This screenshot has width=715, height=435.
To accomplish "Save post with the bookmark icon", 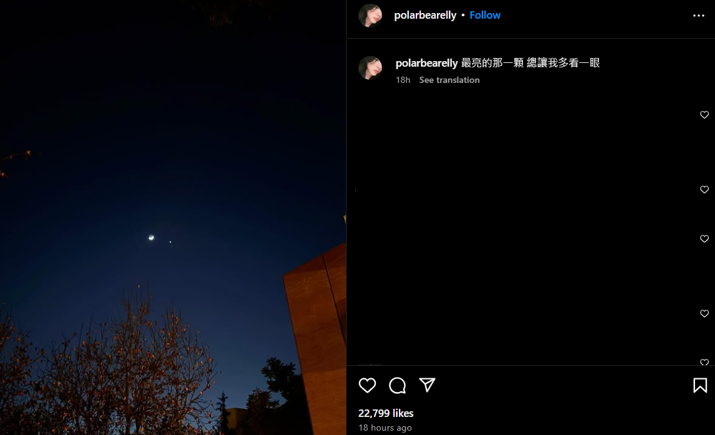I will tap(700, 385).
